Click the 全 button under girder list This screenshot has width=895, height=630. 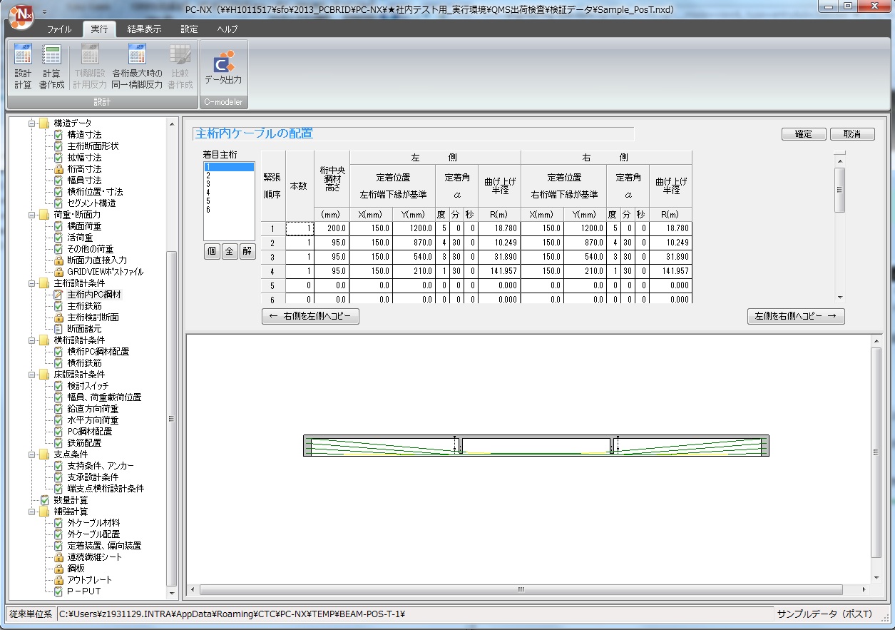[x=230, y=251]
